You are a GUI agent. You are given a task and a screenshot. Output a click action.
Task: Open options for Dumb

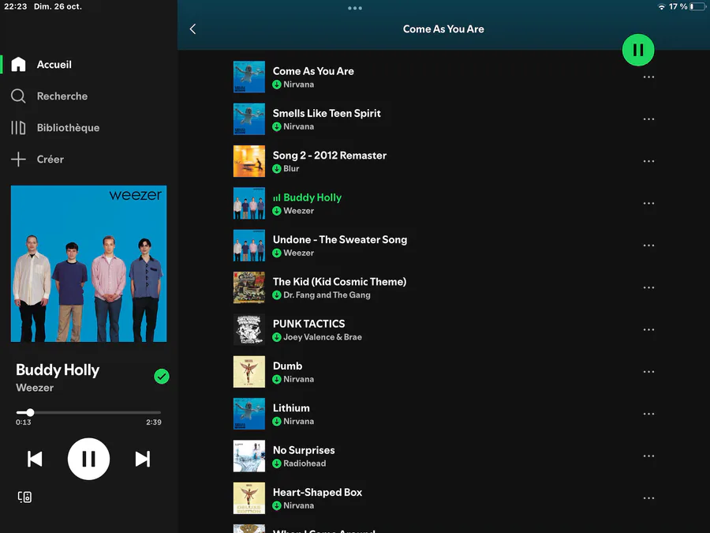(x=648, y=372)
